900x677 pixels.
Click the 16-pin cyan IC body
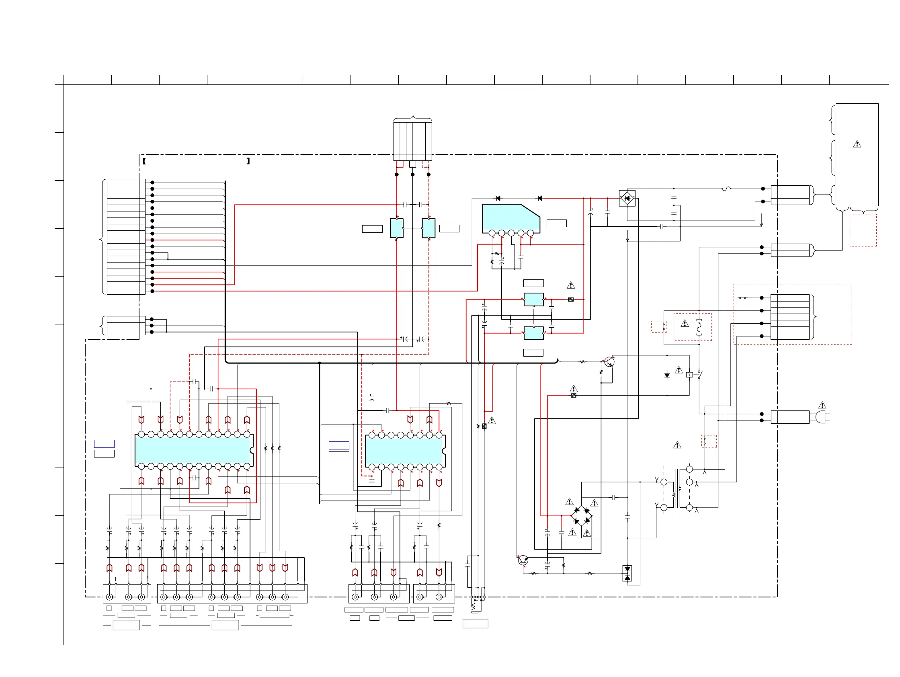click(404, 451)
